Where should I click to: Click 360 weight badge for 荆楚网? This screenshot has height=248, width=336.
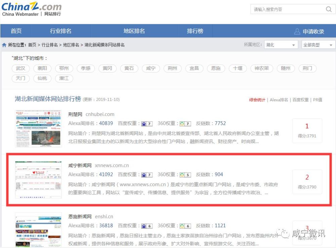pyautogui.click(x=185, y=124)
